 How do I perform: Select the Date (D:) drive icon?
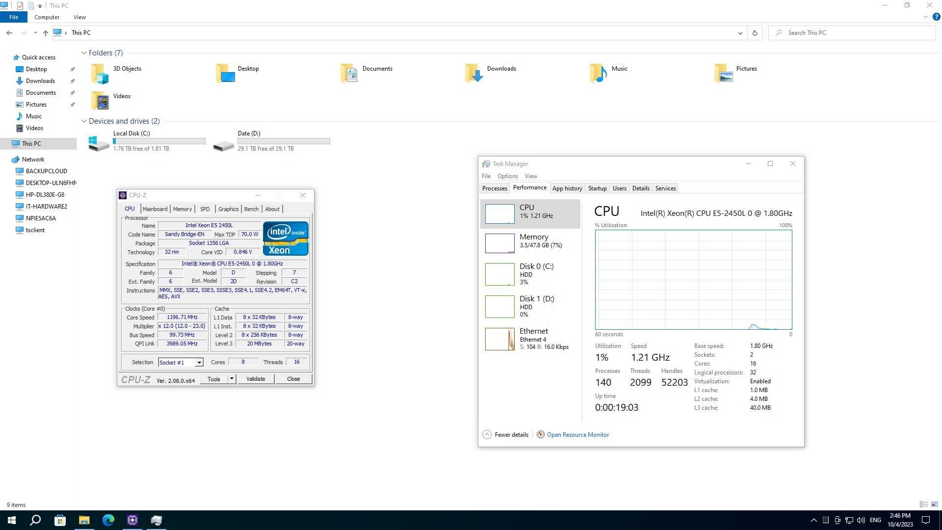pos(223,146)
